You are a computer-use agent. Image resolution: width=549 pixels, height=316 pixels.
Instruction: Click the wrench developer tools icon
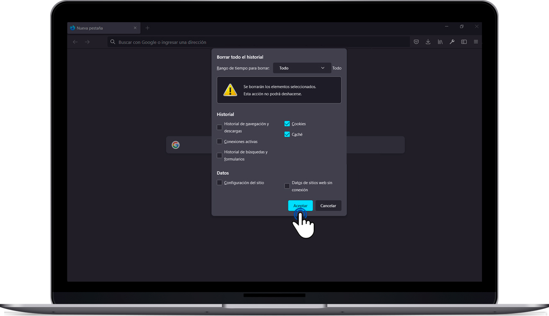pyautogui.click(x=452, y=42)
